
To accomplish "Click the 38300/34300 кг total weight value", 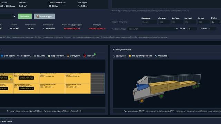I will click(72, 29).
